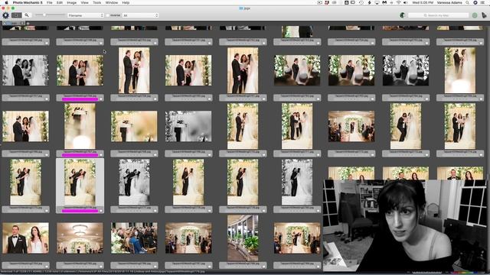Open the All filter dropdown

[140, 15]
